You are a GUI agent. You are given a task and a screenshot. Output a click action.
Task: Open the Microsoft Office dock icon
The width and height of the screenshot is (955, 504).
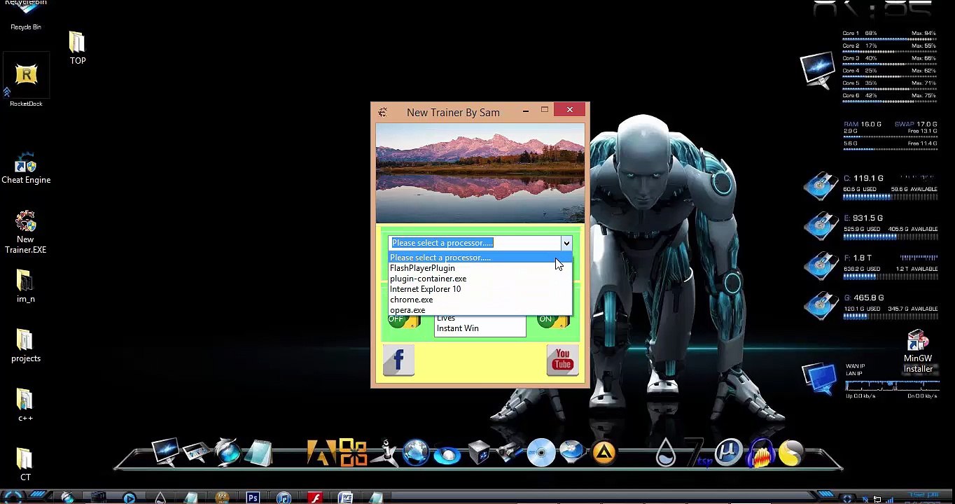(352, 453)
